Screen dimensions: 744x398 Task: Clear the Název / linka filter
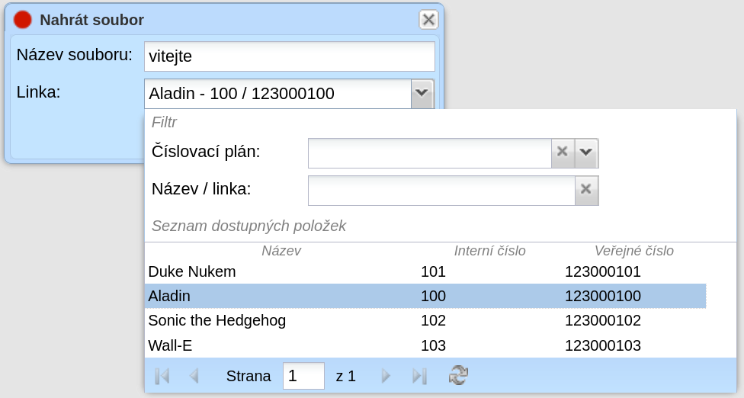pyautogui.click(x=586, y=190)
